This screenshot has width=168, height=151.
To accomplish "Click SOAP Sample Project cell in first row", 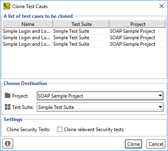I will point(137,31).
